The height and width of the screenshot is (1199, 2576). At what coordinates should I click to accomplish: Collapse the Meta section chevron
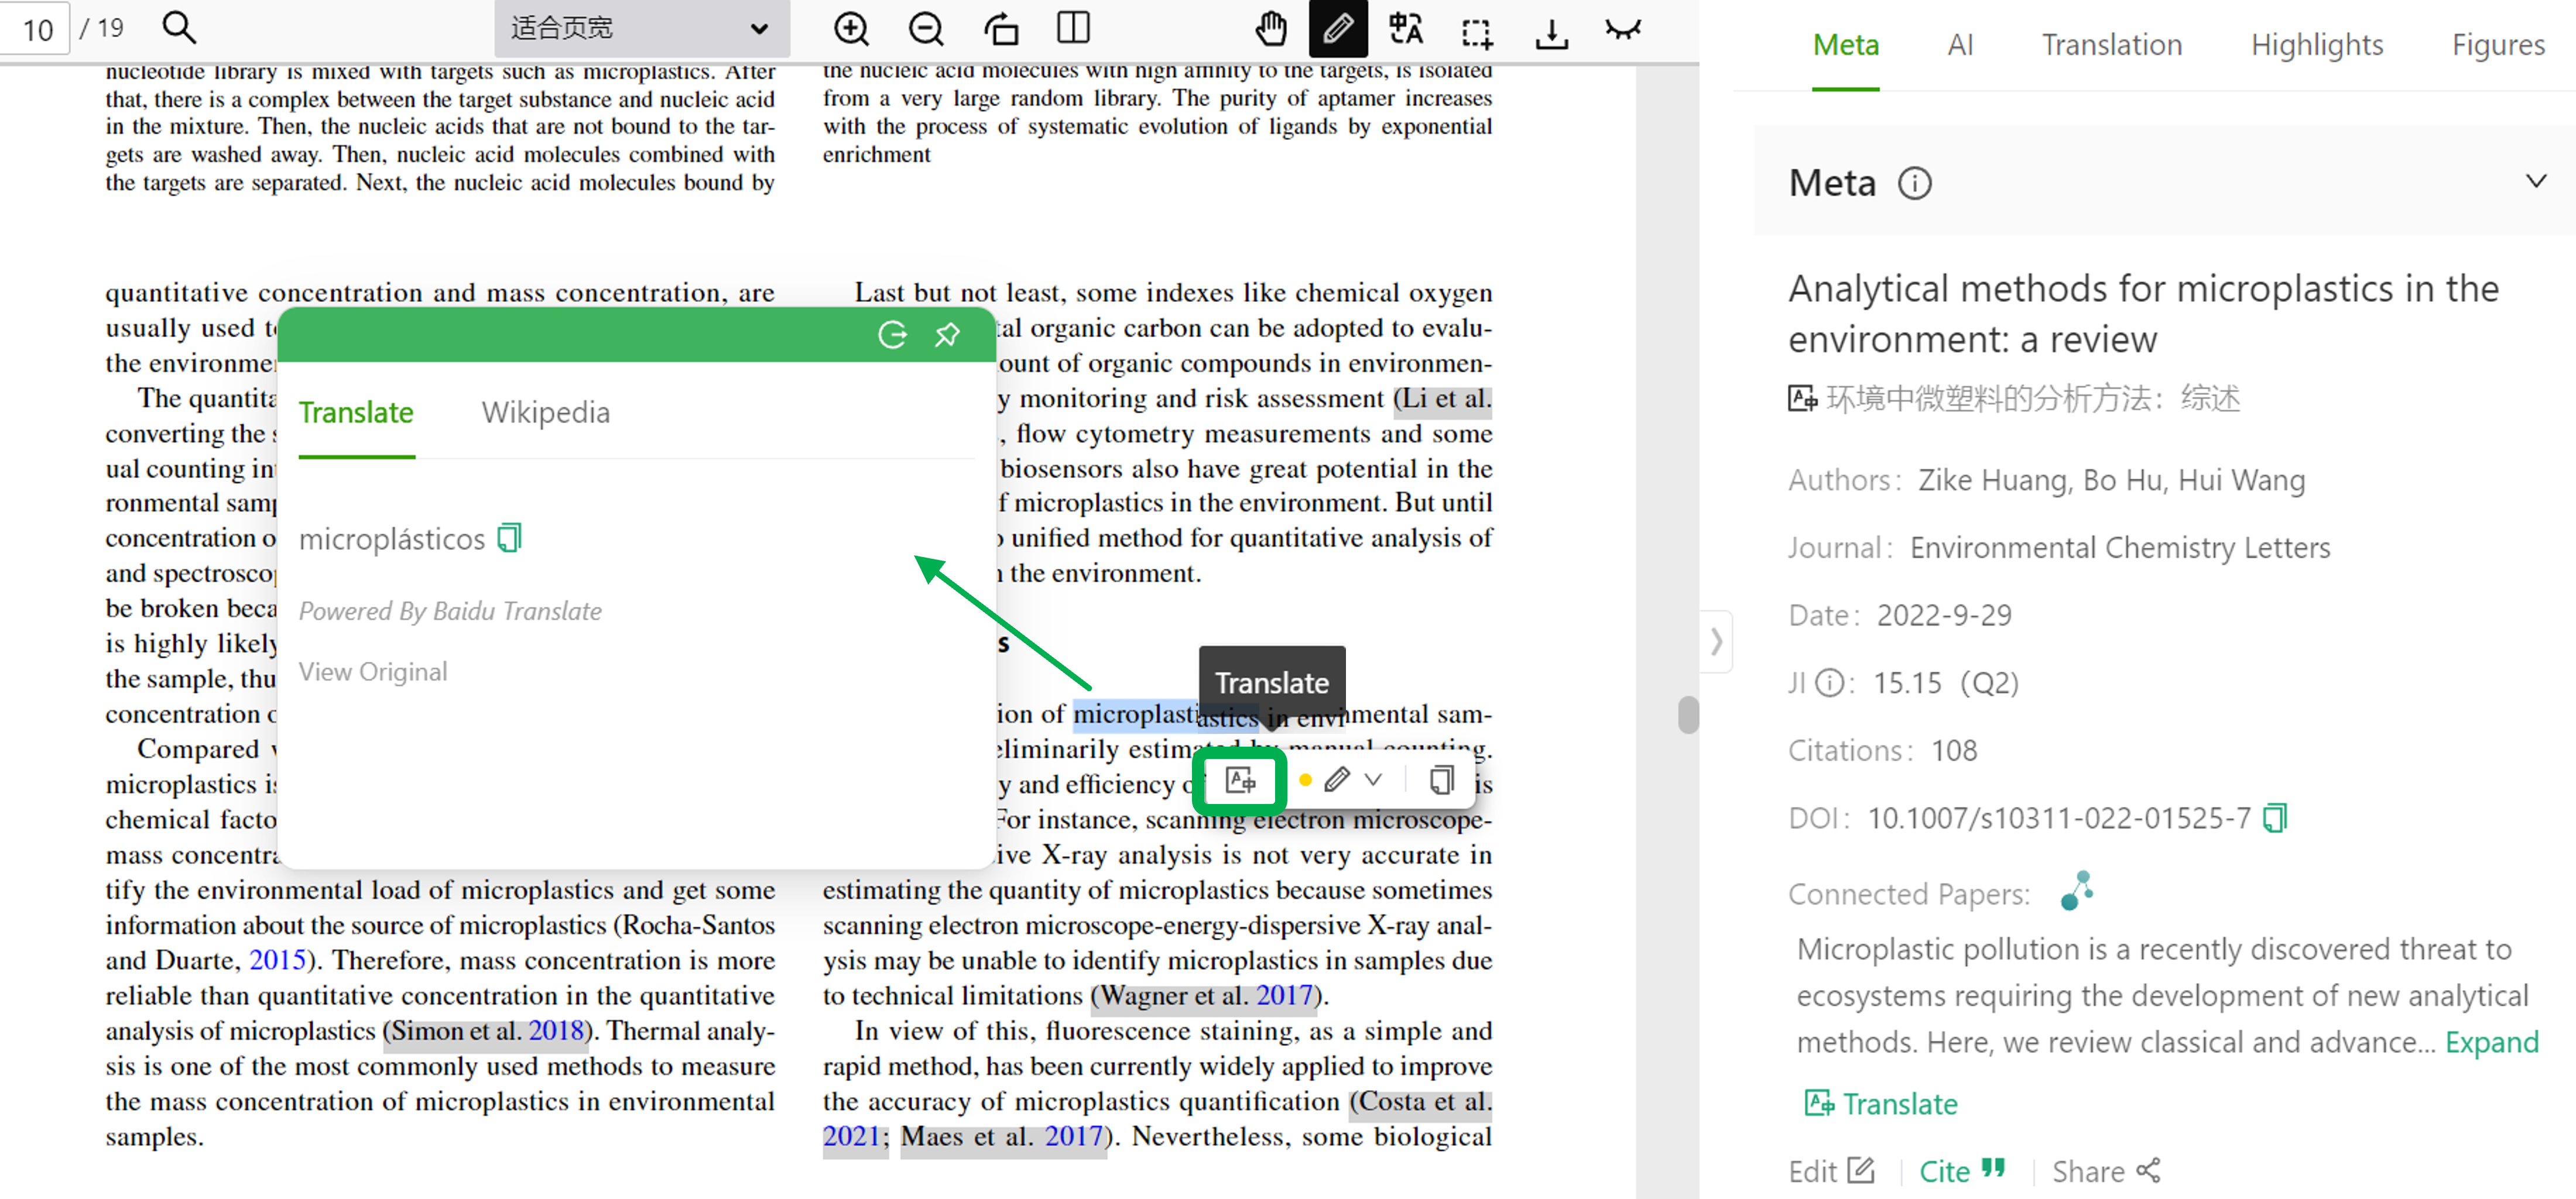click(x=2535, y=181)
